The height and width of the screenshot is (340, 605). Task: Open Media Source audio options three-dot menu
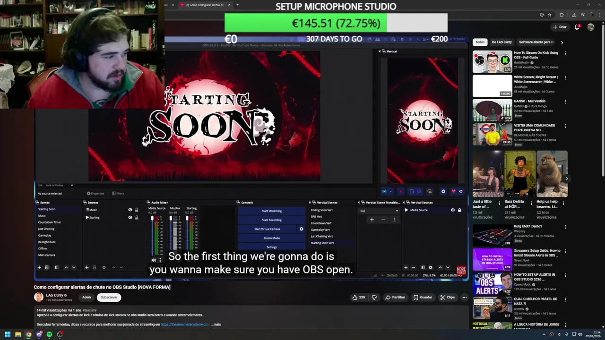160,260
